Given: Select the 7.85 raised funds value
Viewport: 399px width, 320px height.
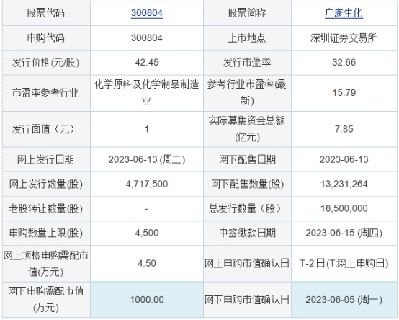Looking at the screenshot, I should coord(344,129).
